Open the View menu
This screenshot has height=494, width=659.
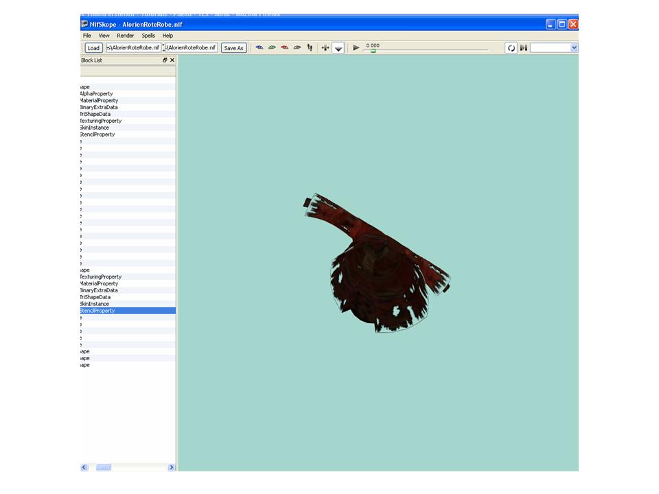[104, 36]
